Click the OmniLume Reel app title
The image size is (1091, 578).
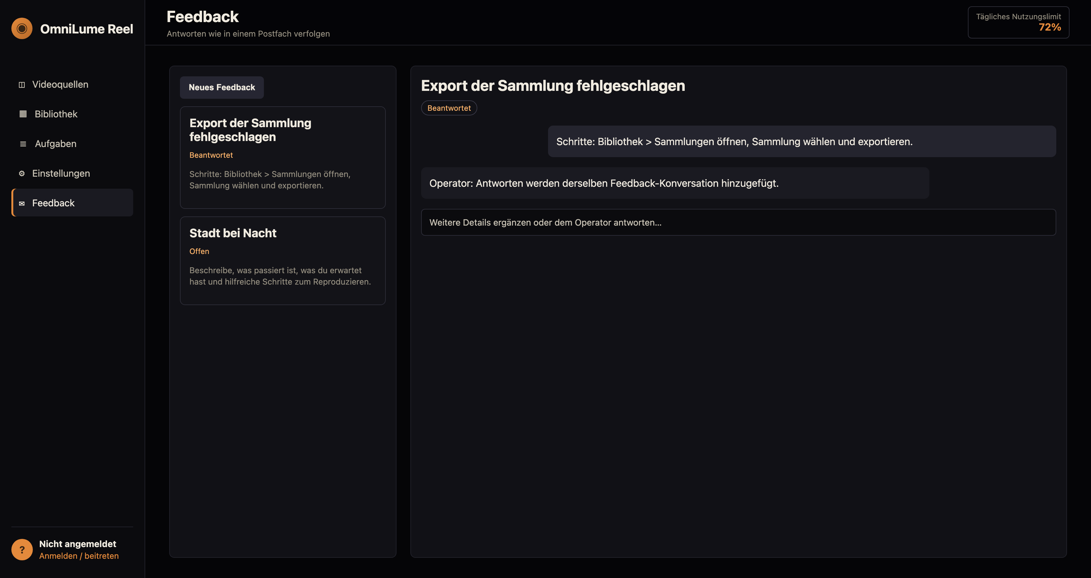coord(86,29)
